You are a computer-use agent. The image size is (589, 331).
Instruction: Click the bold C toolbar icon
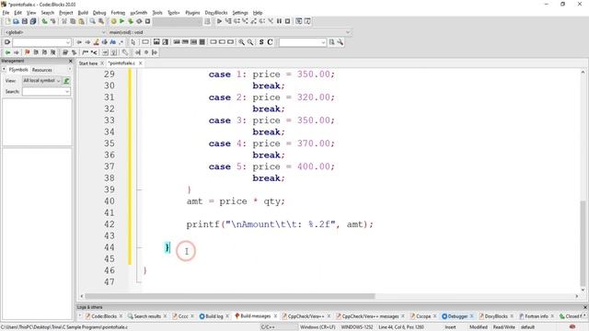click(x=270, y=42)
